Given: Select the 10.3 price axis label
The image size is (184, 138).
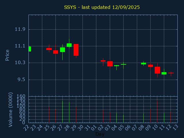Looking at the screenshot, I should [20, 63].
